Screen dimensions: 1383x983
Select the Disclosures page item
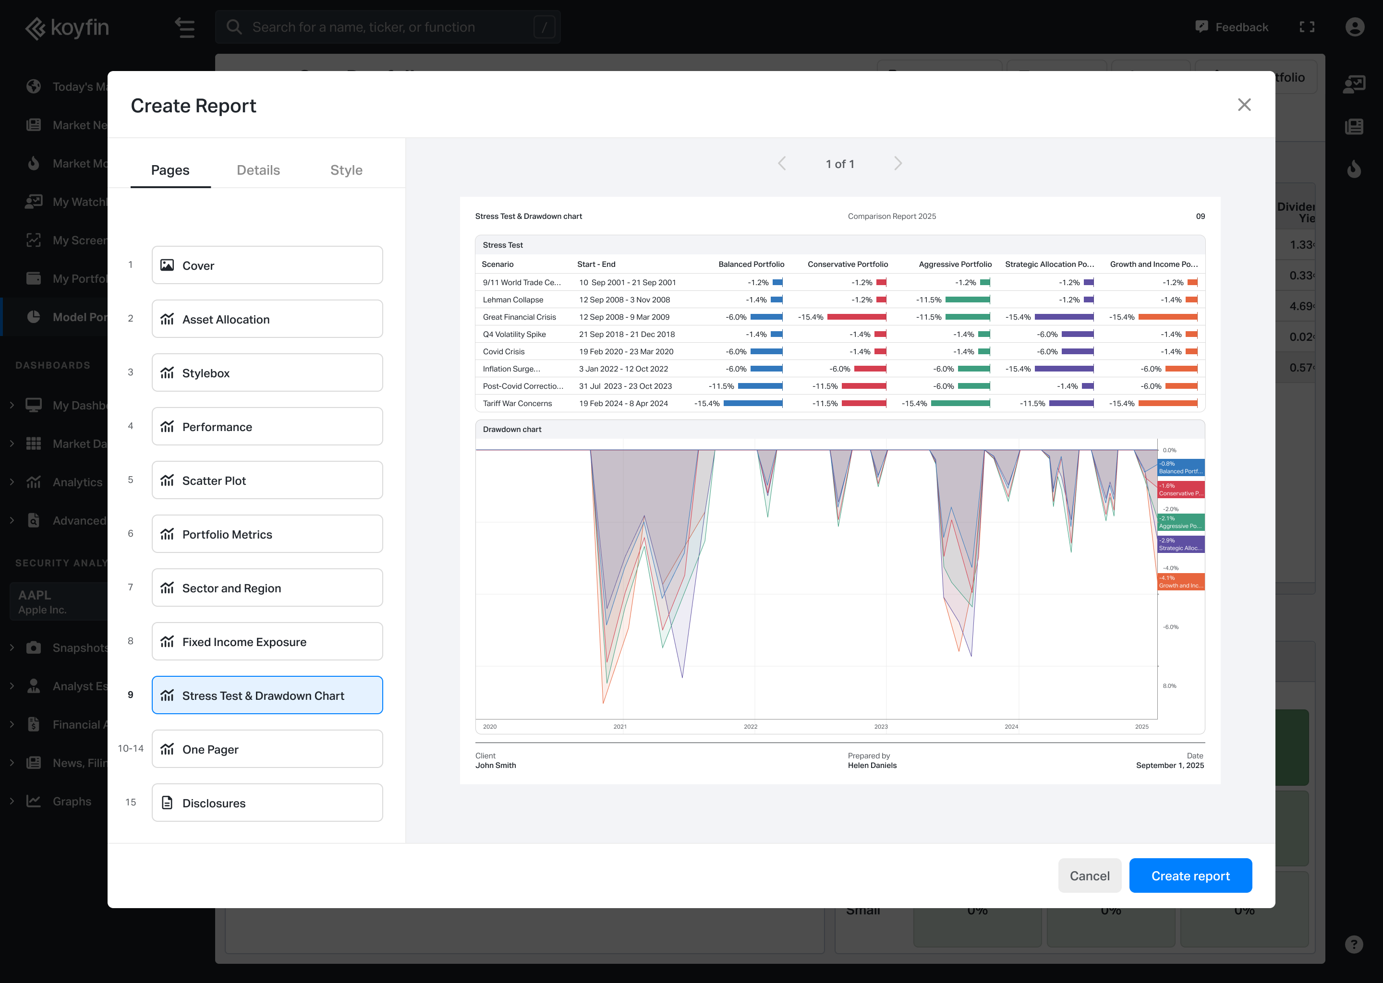tap(267, 803)
